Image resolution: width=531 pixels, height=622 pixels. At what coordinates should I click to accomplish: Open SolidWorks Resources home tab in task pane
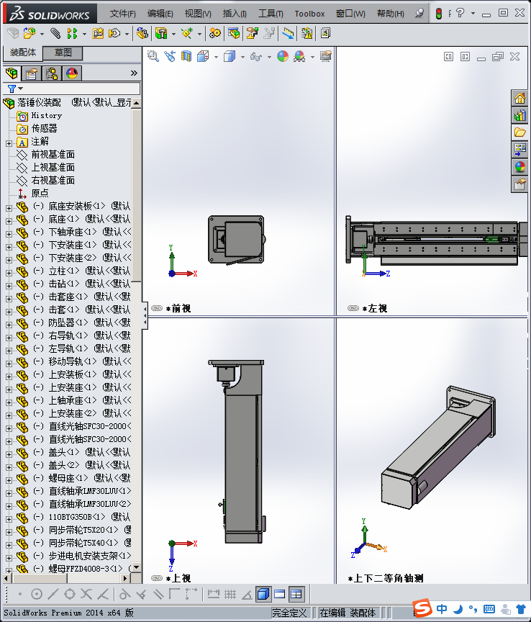click(x=519, y=98)
